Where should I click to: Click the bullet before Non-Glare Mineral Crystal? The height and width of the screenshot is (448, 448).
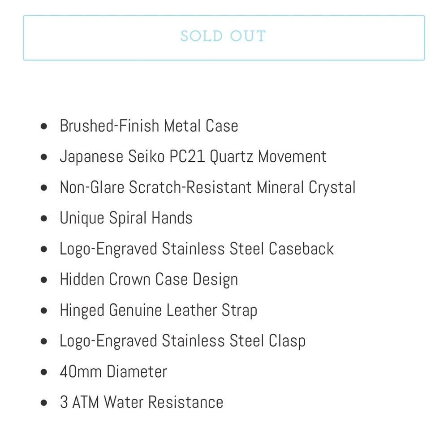[x=43, y=188]
